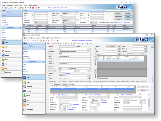Enable the Gesperrt checkbox
Viewport: 161px width, 121px height.
(93, 100)
